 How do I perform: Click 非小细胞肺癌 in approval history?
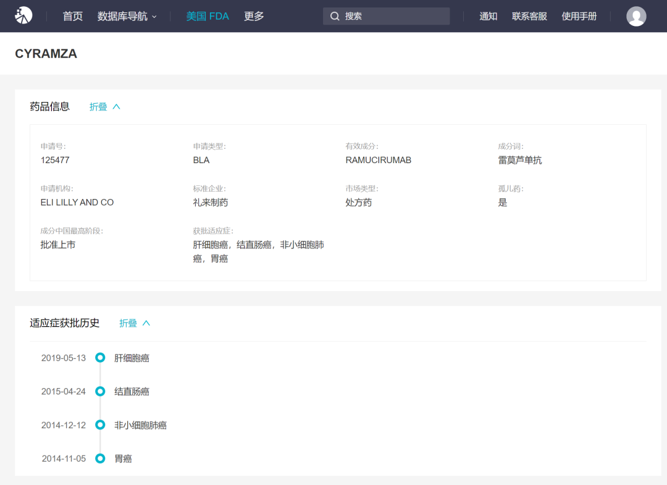pyautogui.click(x=140, y=425)
